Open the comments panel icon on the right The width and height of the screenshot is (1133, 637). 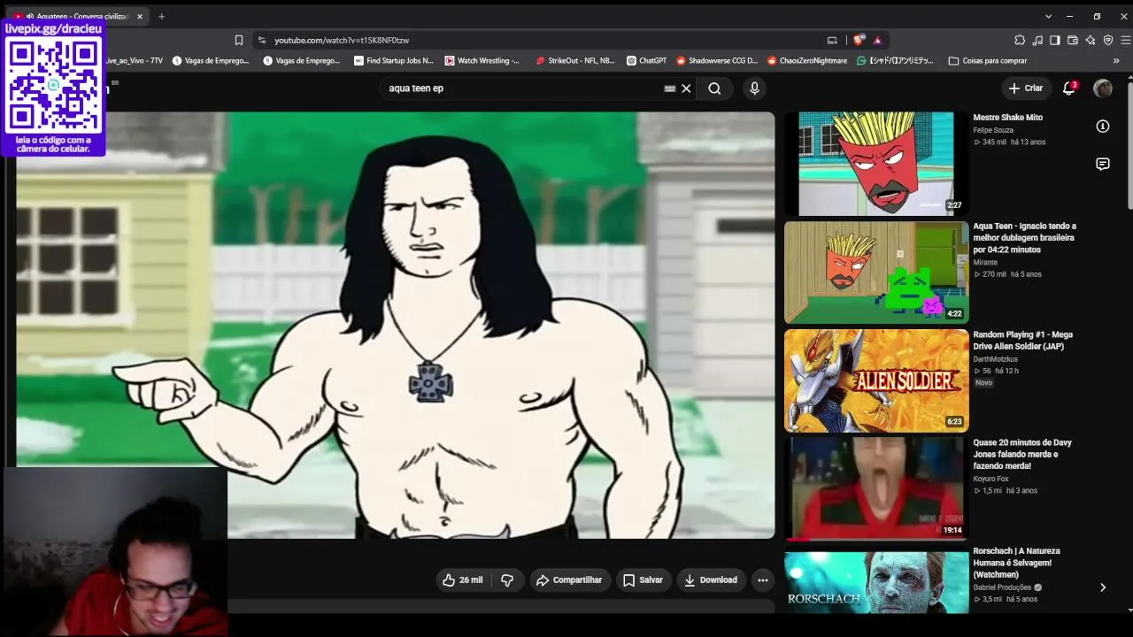point(1103,164)
